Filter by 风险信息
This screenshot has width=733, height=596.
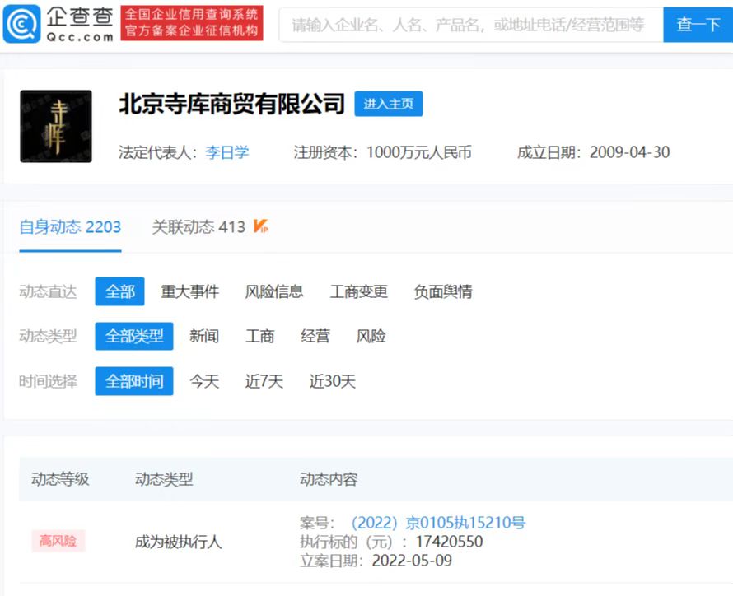(x=274, y=291)
